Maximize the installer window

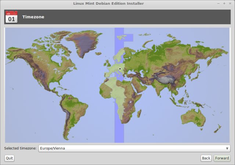[224, 3]
